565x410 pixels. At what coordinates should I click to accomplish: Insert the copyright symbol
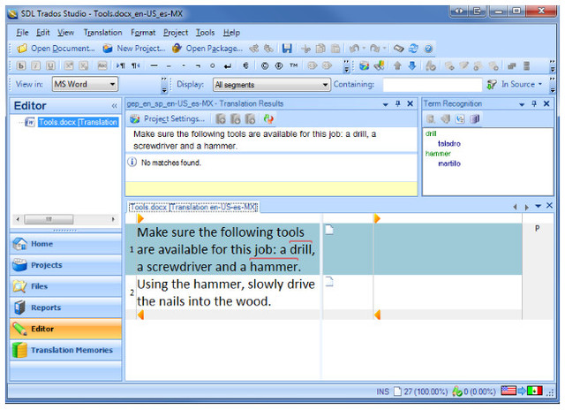click(x=265, y=65)
